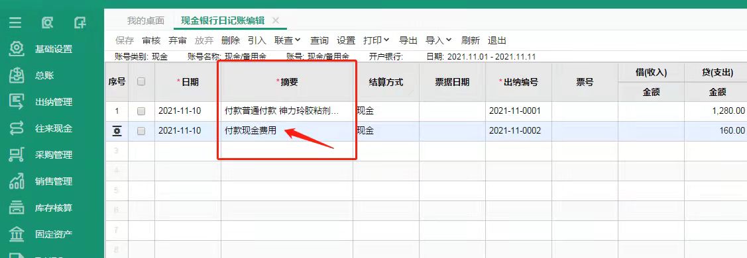This screenshot has width=747, height=258.
Task: Expand the 联查 dropdown
Action: [287, 40]
